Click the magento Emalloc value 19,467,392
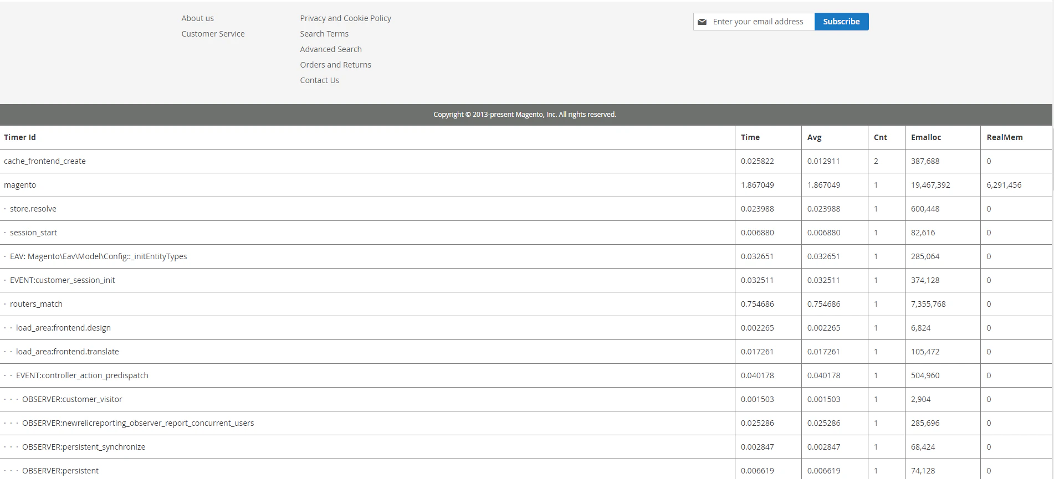1054x479 pixels. click(x=930, y=185)
